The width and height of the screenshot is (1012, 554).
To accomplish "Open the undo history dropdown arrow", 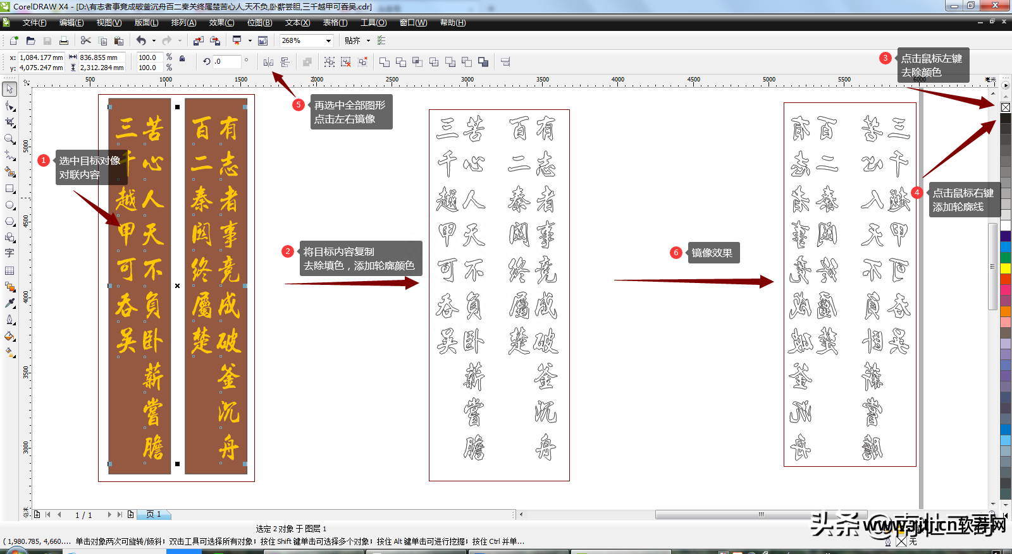I will point(154,40).
